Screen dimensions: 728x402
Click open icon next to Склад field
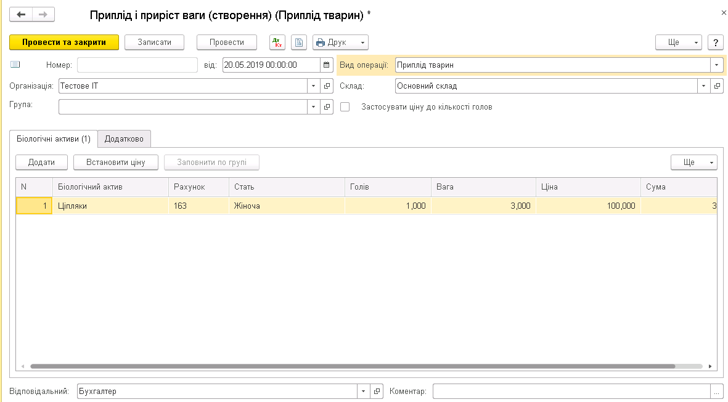point(717,86)
